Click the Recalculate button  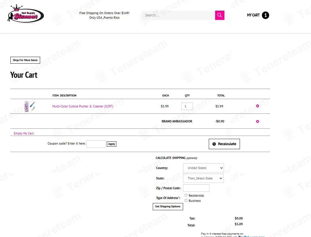[x=224, y=144]
